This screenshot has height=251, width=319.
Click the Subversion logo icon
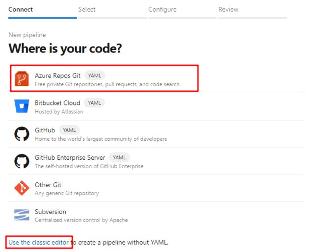(x=22, y=215)
